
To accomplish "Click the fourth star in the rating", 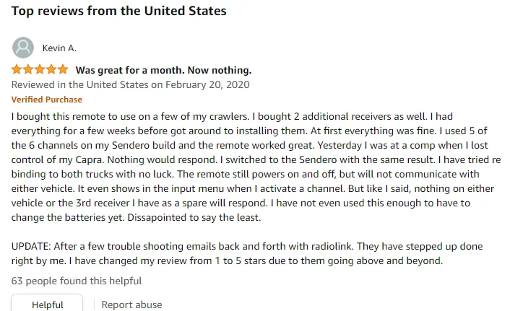I will coord(52,70).
